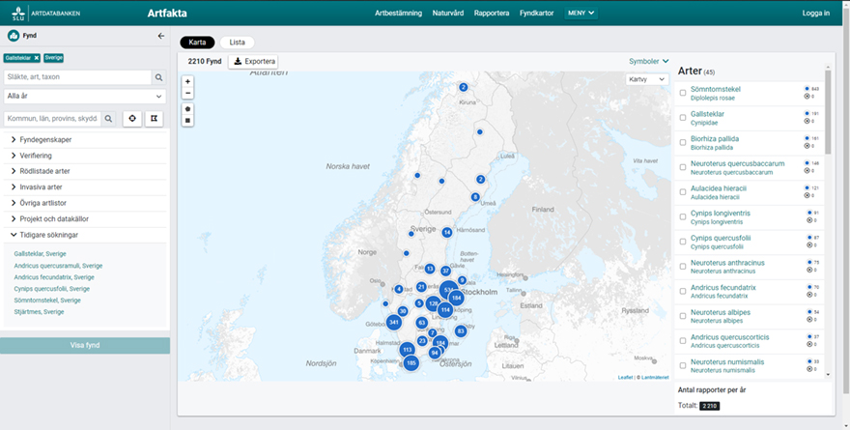Image resolution: width=850 pixels, height=430 pixels.
Task: Click the search icon beside the Kommun field
Action: pyautogui.click(x=108, y=119)
